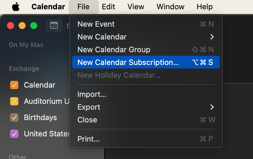Click the yellow minimize window button
Screen dimensions: 253x159
[x=22, y=26]
